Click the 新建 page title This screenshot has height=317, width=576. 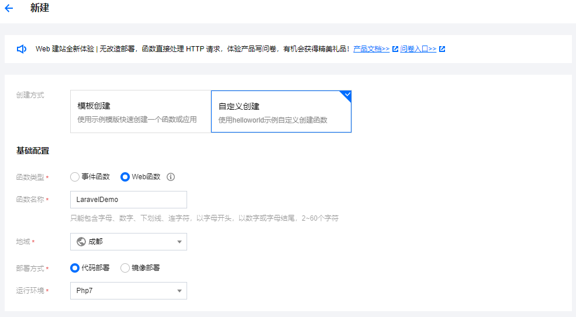[40, 8]
